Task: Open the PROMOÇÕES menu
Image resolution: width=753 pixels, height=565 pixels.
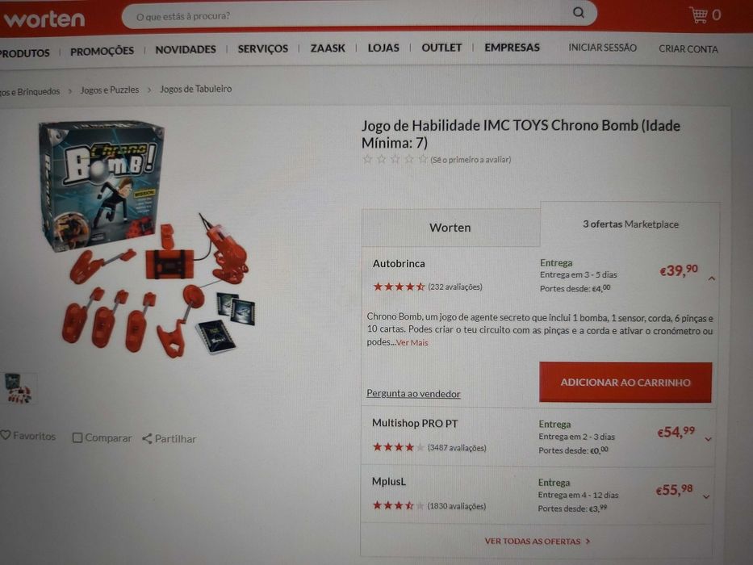Action: [102, 51]
